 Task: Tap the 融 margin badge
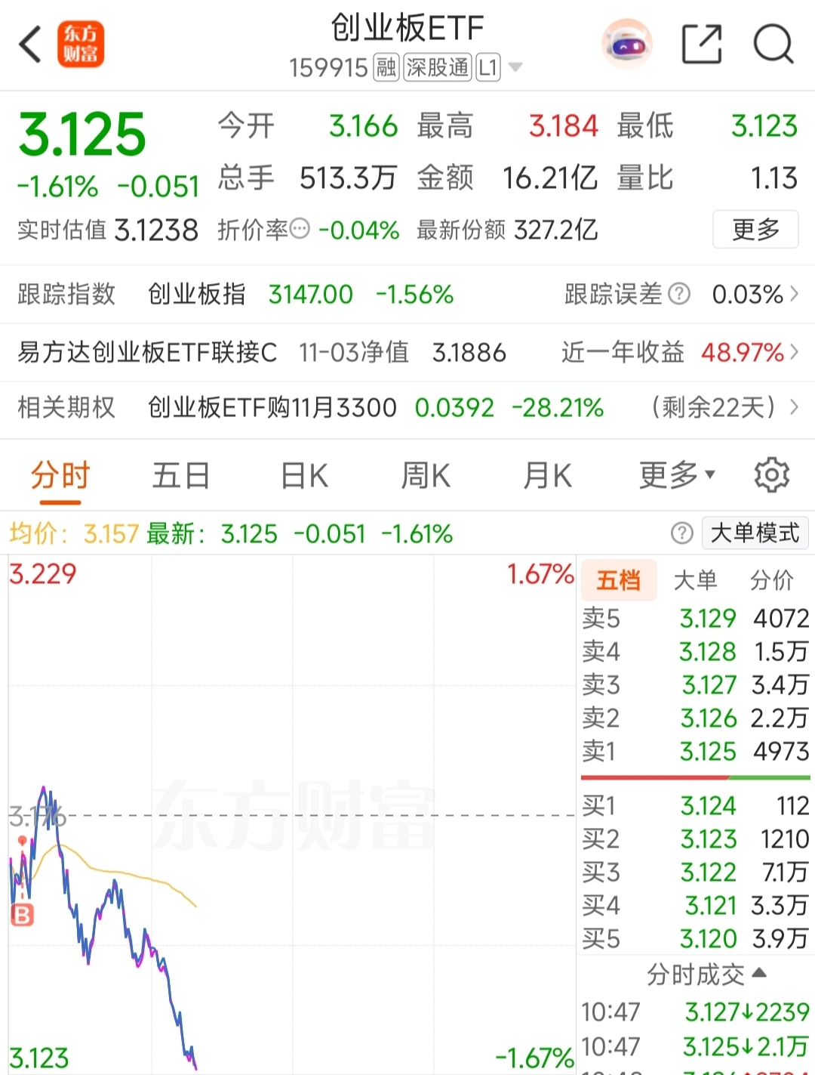(386, 68)
